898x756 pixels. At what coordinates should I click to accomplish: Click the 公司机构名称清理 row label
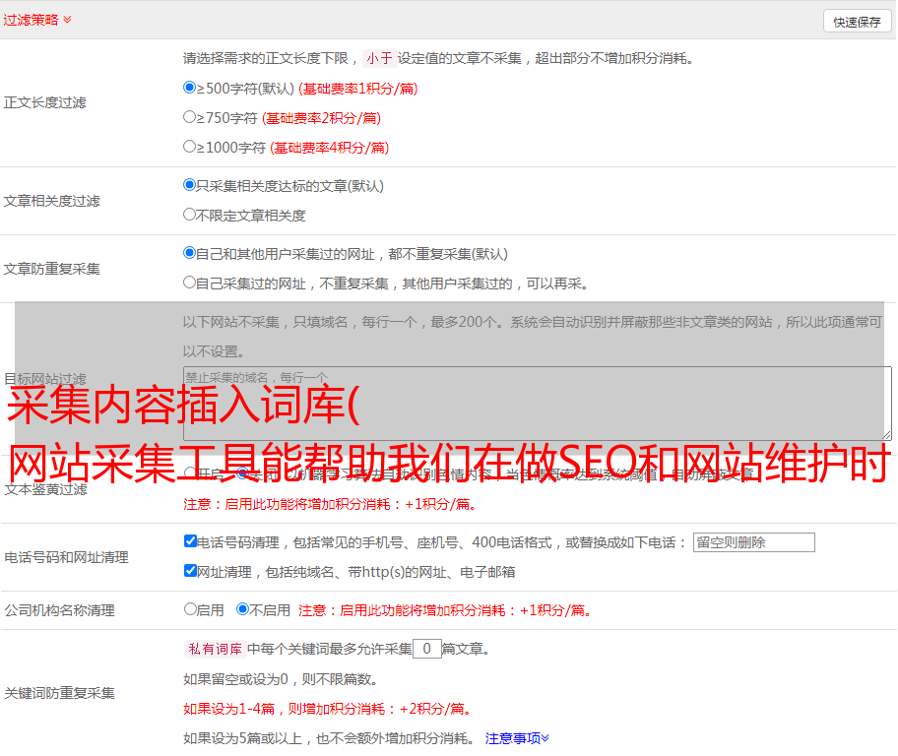coord(59,610)
